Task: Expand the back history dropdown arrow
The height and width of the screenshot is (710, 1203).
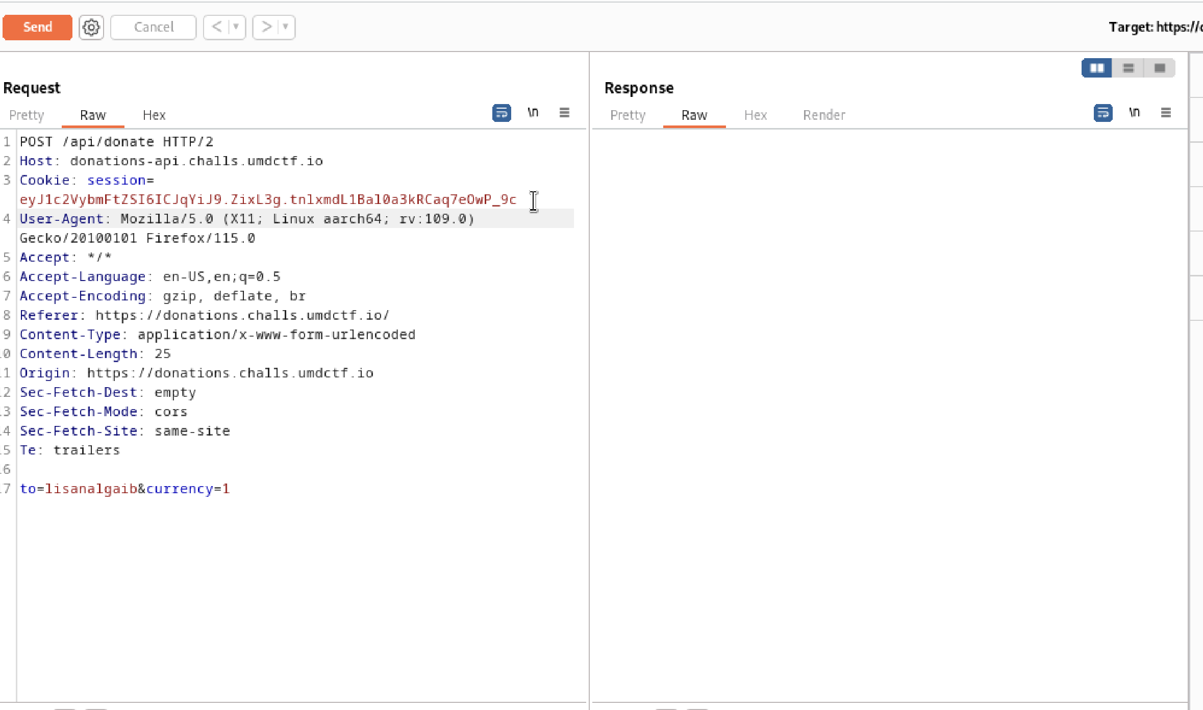Action: (236, 27)
